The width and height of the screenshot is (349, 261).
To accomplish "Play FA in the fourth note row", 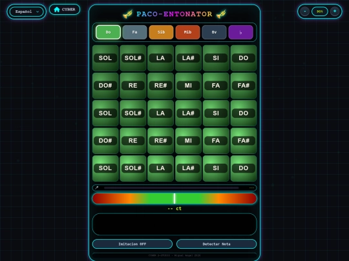I will [x=216, y=140].
